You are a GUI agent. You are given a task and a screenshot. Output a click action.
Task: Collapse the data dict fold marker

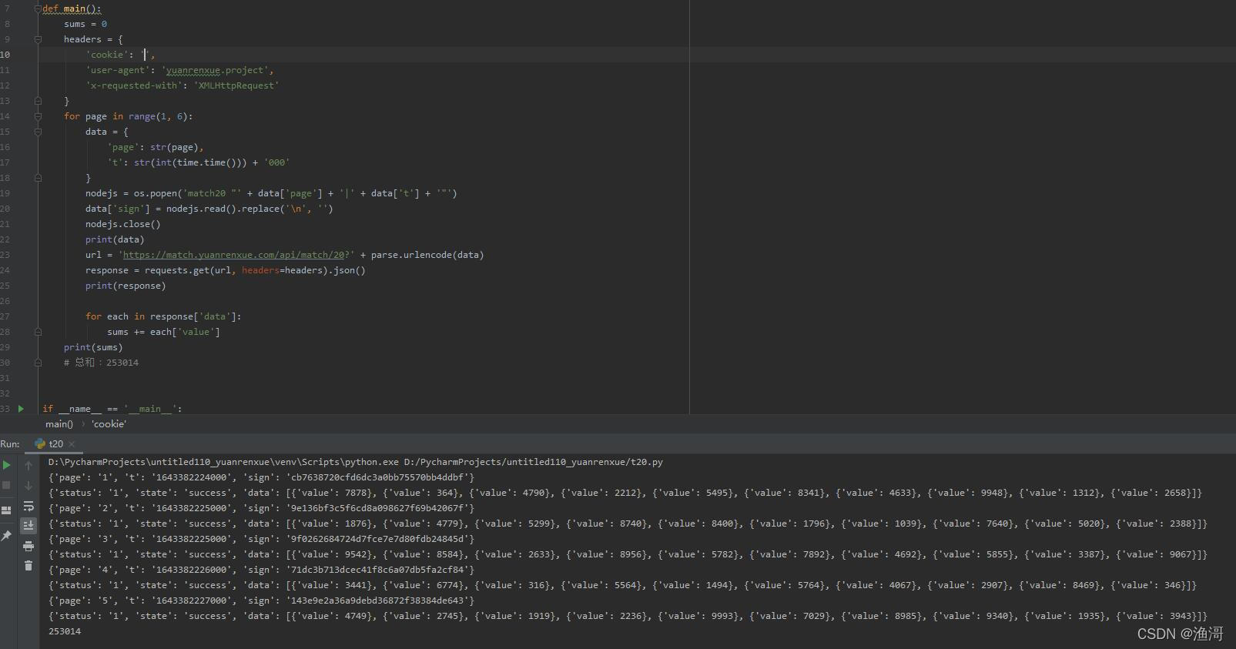[38, 132]
